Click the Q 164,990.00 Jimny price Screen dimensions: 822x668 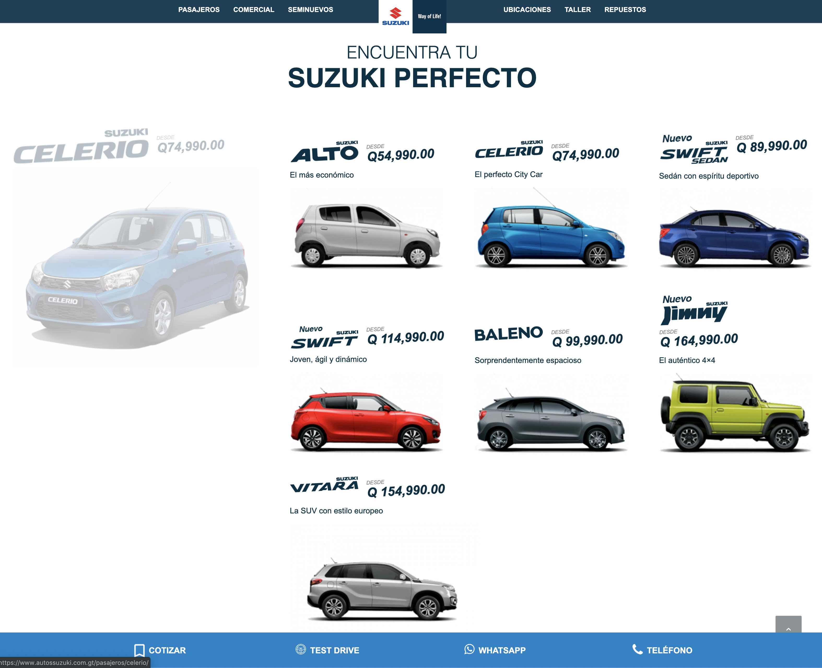pyautogui.click(x=699, y=340)
